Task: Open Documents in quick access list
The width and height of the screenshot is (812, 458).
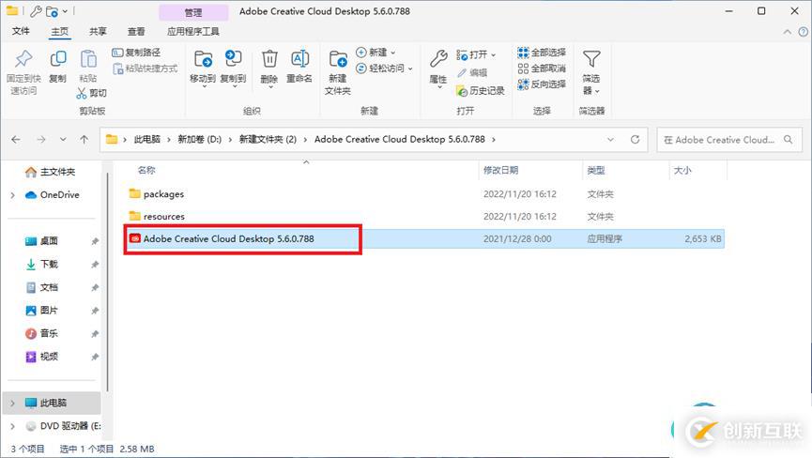Action: [42, 287]
